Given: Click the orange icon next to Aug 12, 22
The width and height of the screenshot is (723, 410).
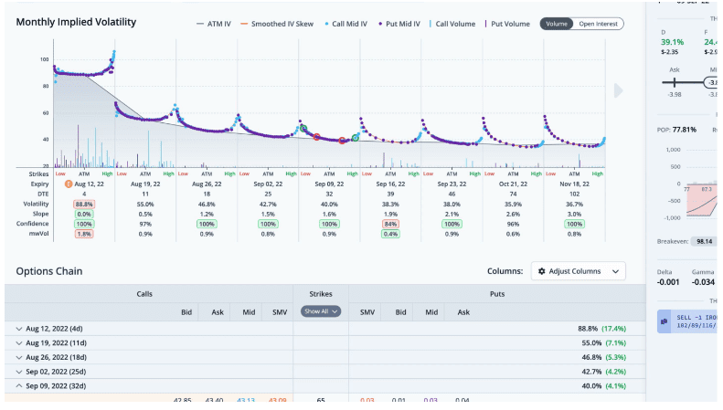Looking at the screenshot, I should [x=68, y=184].
